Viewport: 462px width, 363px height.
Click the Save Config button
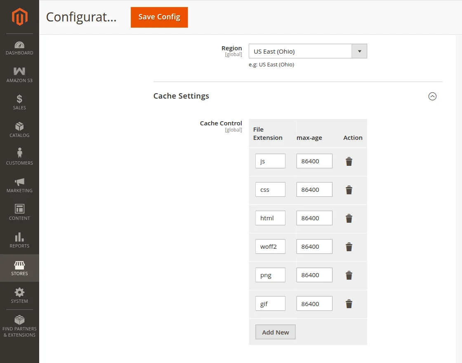[x=159, y=17]
